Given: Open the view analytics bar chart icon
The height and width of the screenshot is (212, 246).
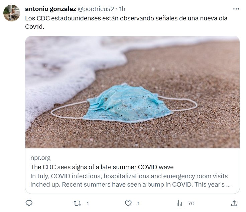Looking at the screenshot, I should (179, 203).
